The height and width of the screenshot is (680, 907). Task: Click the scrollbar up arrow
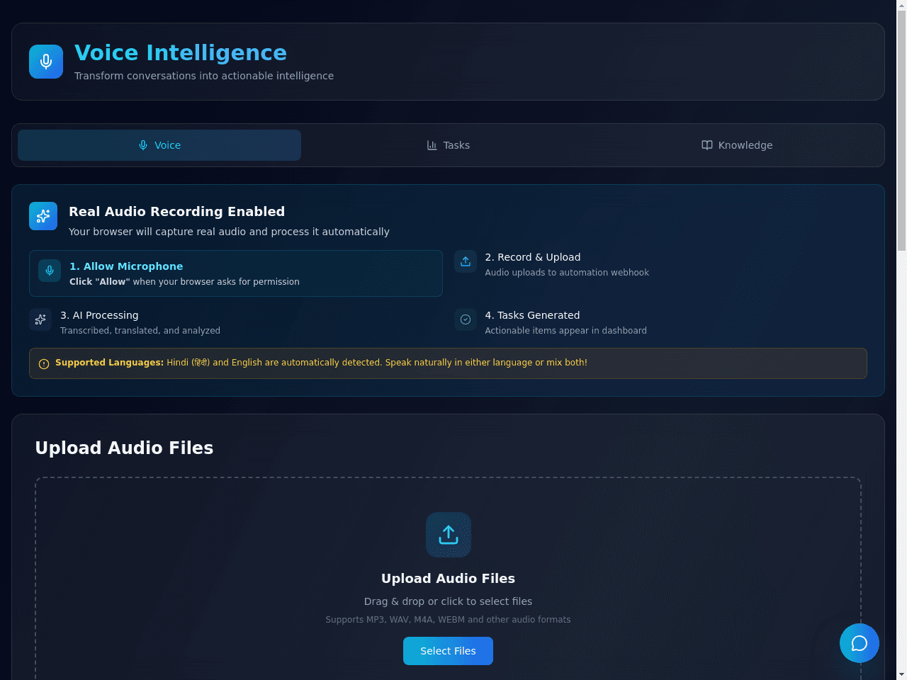pyautogui.click(x=901, y=5)
